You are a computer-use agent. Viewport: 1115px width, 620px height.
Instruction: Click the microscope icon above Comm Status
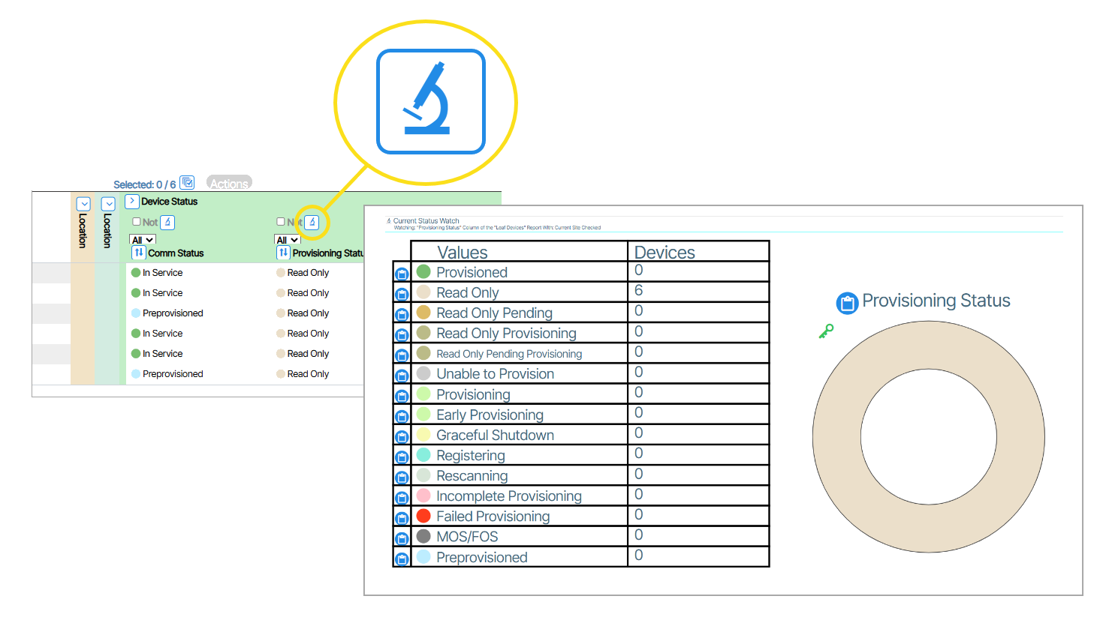167,222
